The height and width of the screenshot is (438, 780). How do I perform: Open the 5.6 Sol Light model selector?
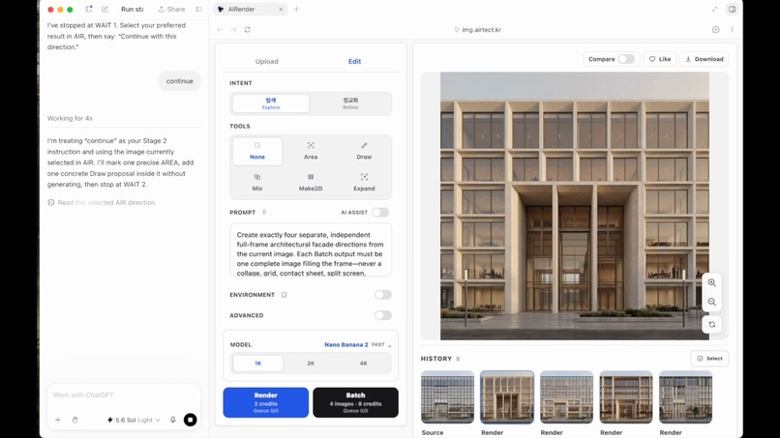(134, 420)
